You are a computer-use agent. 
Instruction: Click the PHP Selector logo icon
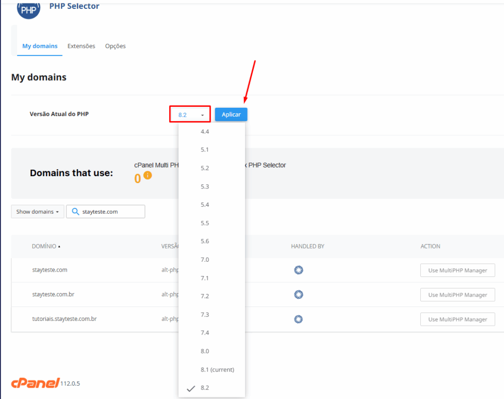click(29, 9)
